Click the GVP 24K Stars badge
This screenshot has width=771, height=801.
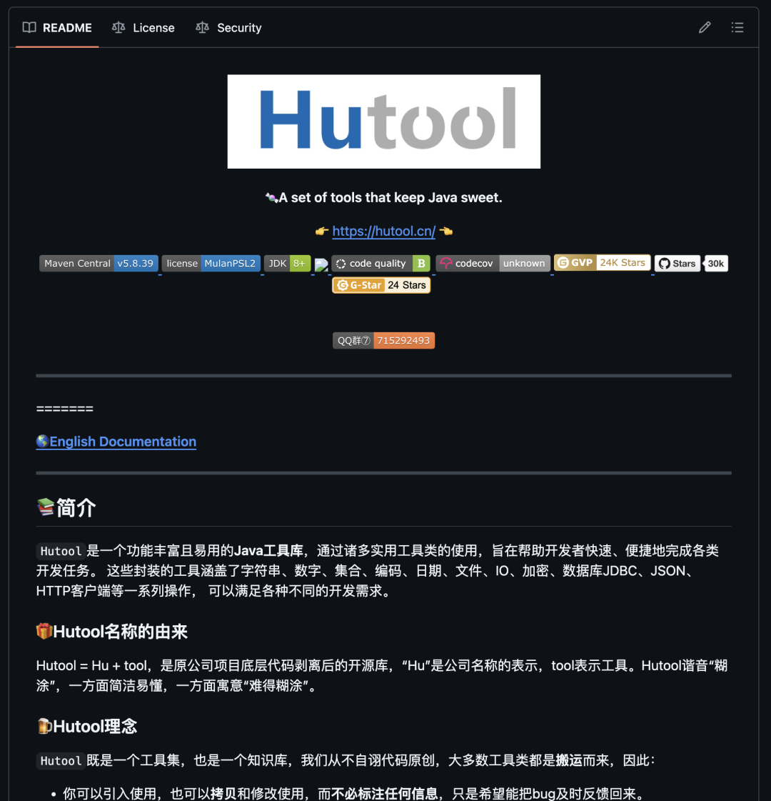(x=602, y=263)
